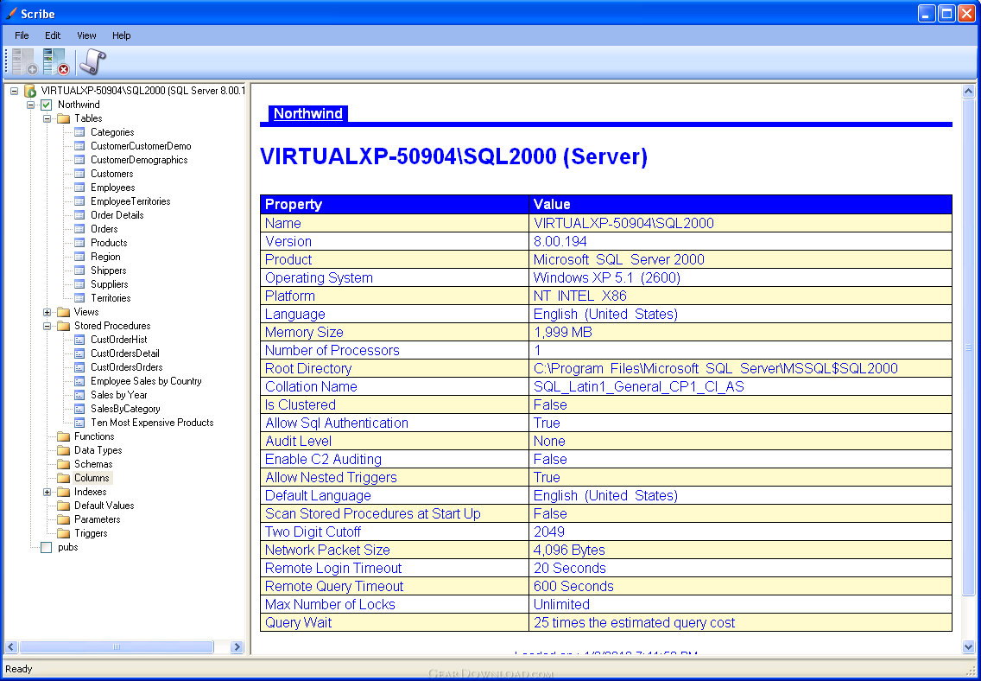Click the remove server toolbar icon
Image resolution: width=981 pixels, height=681 pixels.
point(55,62)
